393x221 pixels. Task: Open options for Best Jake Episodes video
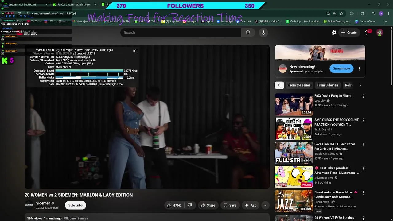click(x=364, y=169)
